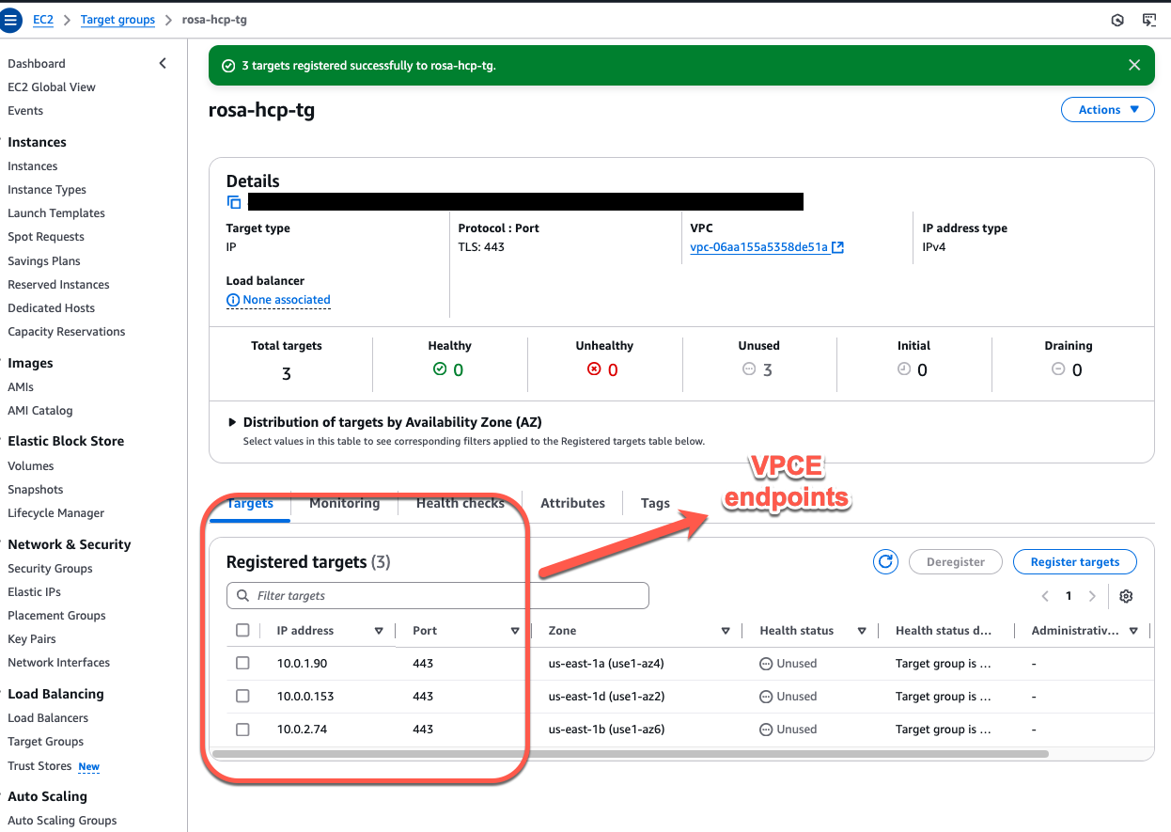Click the Deregister button

(x=956, y=562)
